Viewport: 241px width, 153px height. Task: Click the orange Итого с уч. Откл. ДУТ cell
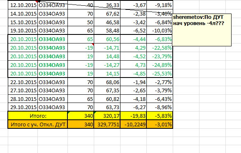pos(38,124)
